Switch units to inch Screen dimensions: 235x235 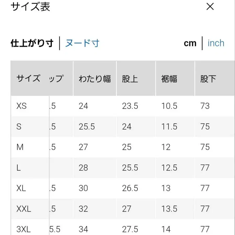[x=216, y=43]
